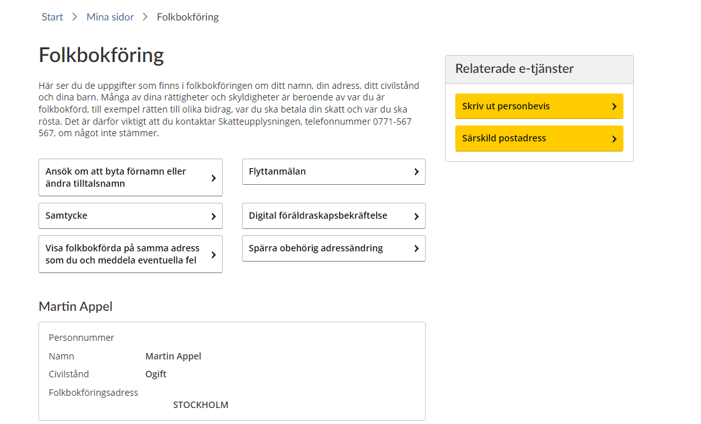Image resolution: width=701 pixels, height=424 pixels.
Task: Open Flyttanmälan service
Action: tap(333, 171)
